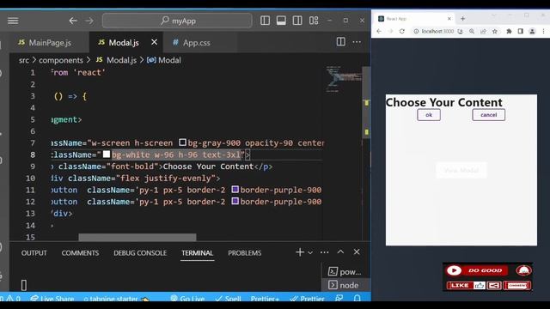Maximize the panel with chevron up
550x309 pixels.
[x=340, y=251]
